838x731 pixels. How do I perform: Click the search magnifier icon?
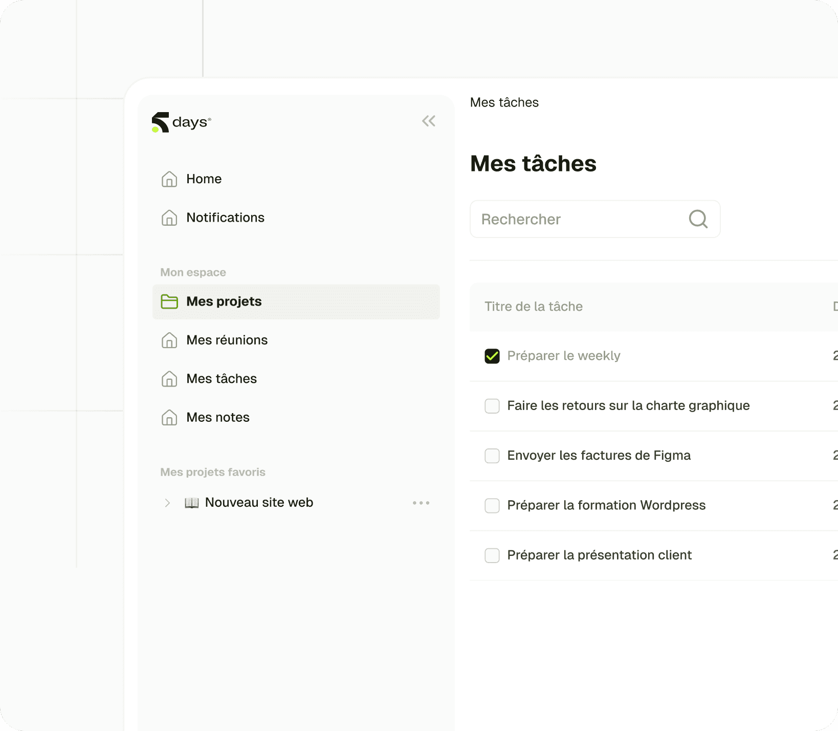click(698, 219)
